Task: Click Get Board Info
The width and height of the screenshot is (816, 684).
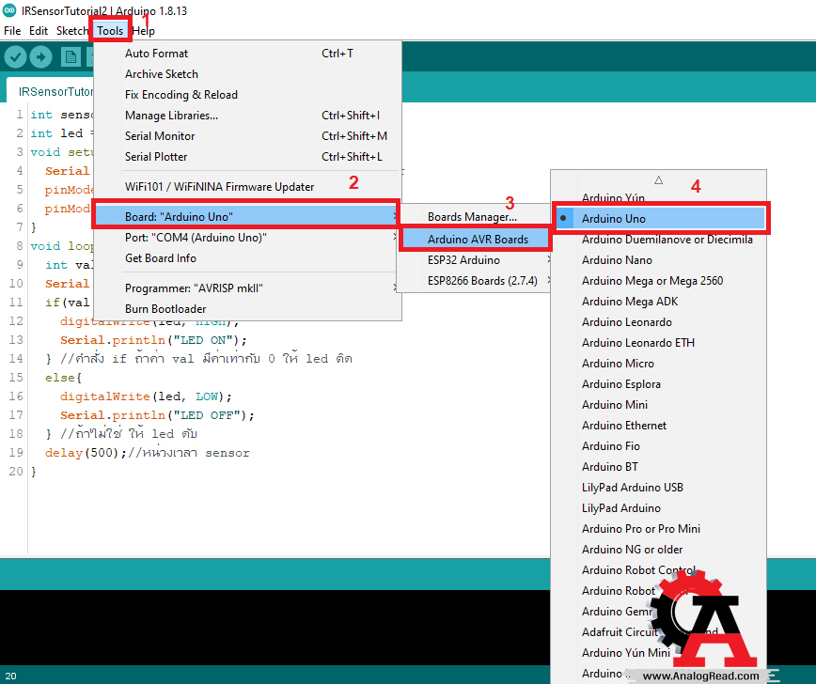Action: click(x=246, y=258)
